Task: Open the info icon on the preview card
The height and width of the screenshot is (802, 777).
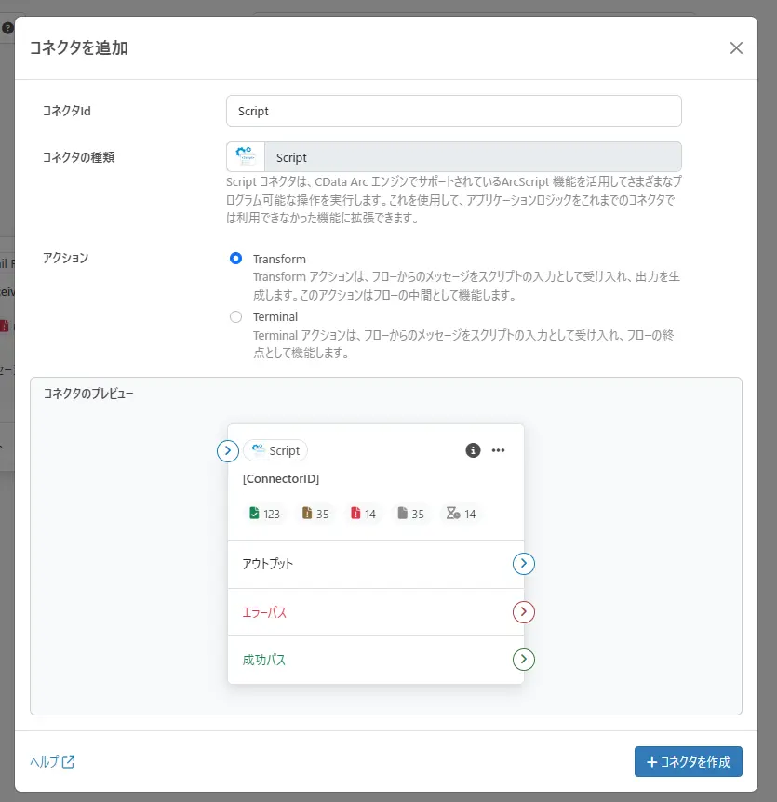Action: pos(473,450)
